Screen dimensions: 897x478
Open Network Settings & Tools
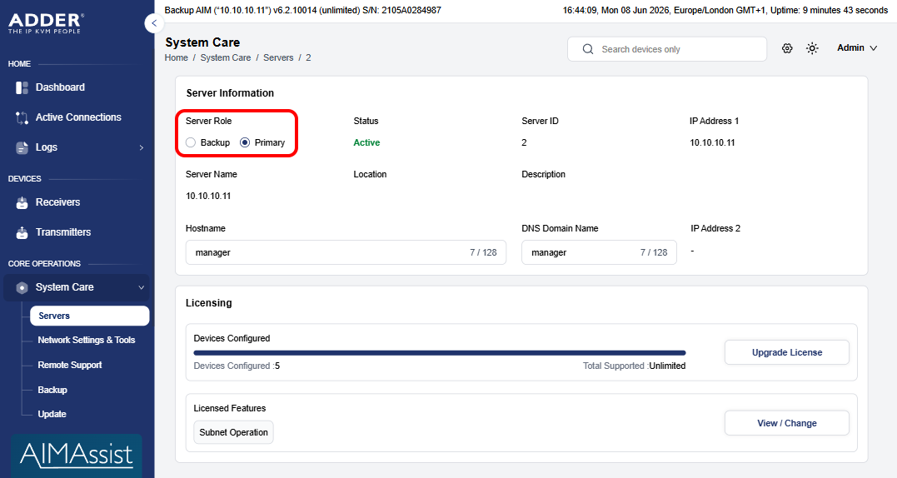(87, 341)
